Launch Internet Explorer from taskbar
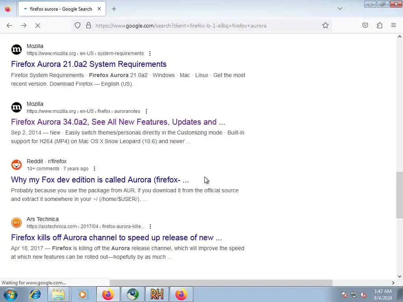 coord(35,294)
